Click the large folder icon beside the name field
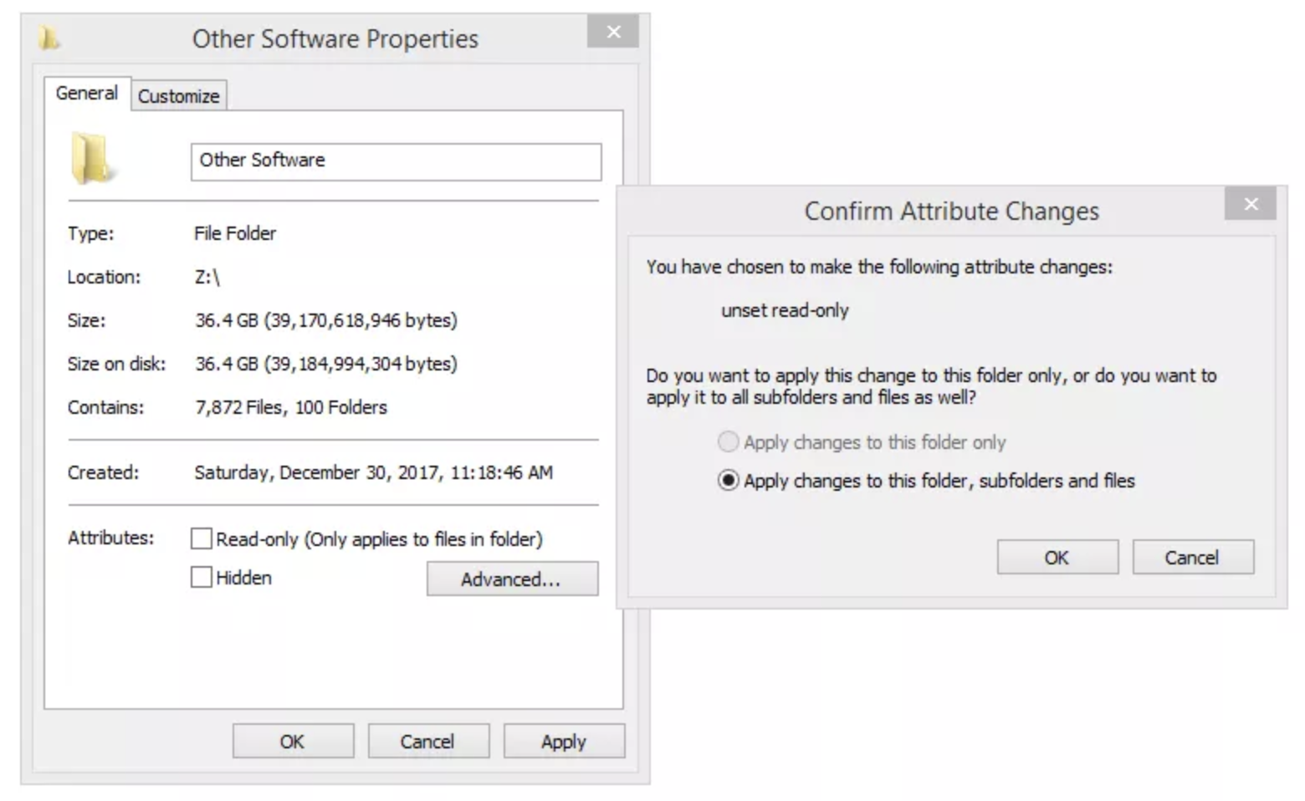 pyautogui.click(x=90, y=158)
